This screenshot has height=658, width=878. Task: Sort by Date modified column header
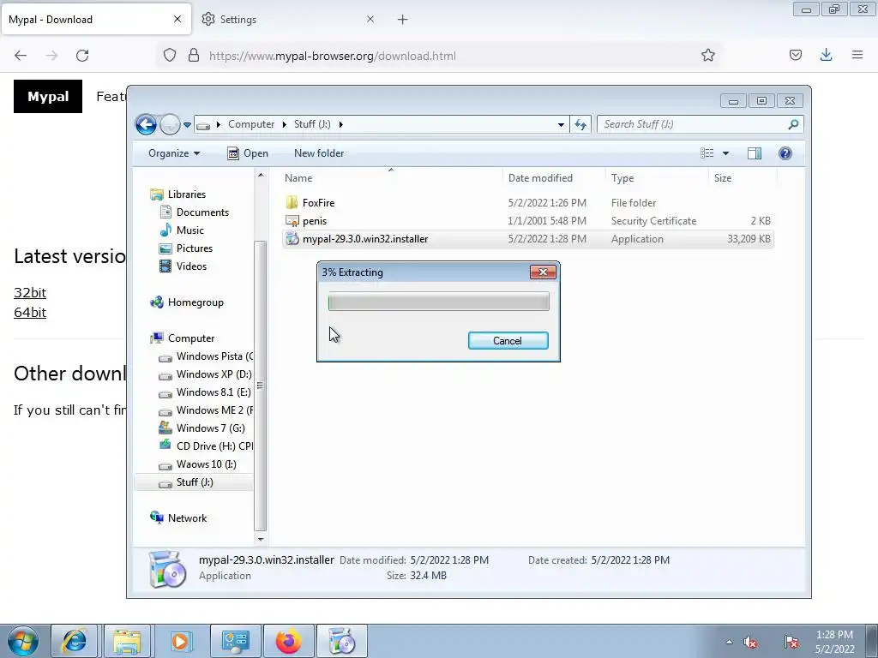[554, 178]
